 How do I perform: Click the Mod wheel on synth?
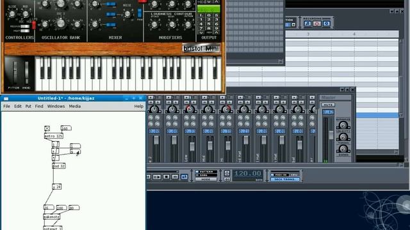tap(26, 72)
